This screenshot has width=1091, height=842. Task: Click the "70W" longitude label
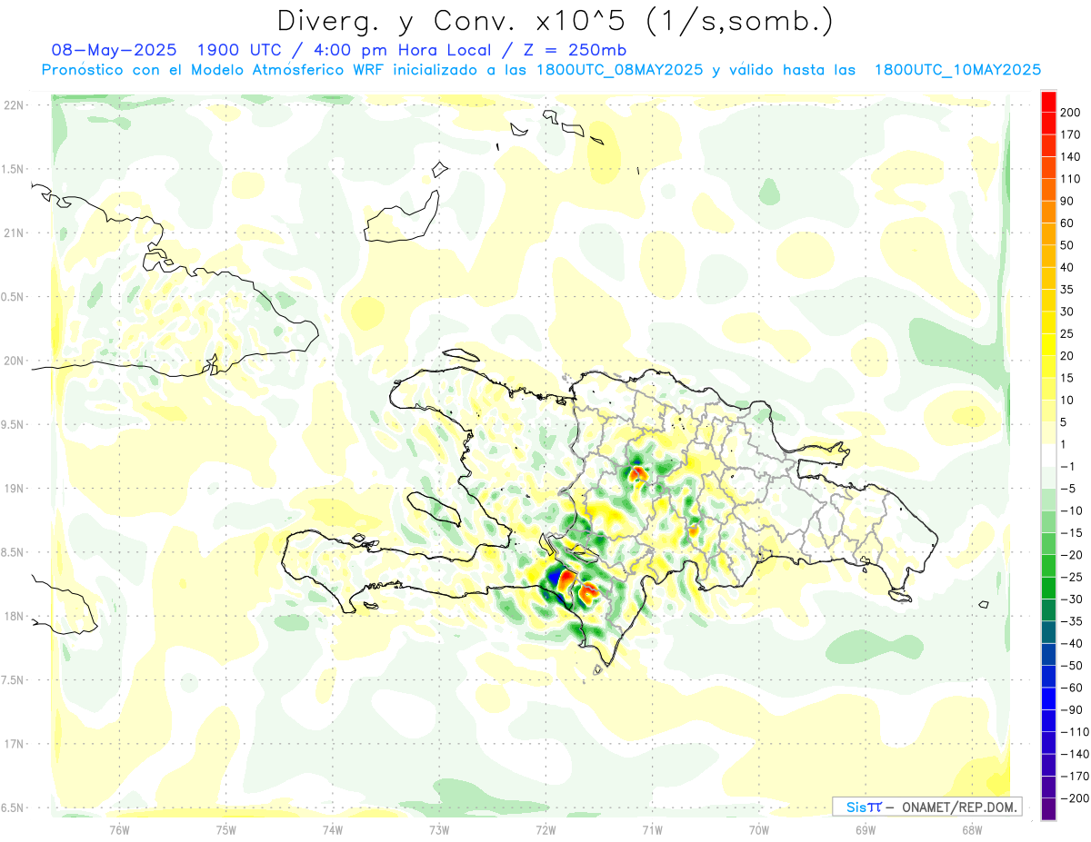point(759,829)
